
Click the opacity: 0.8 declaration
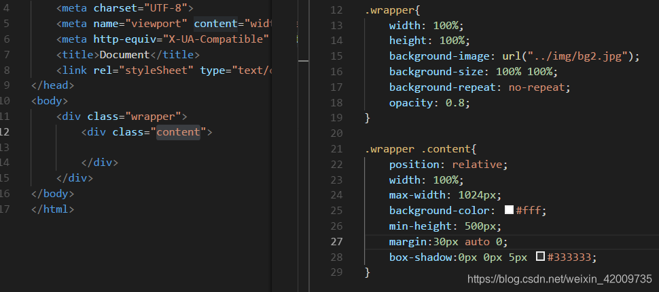(429, 102)
